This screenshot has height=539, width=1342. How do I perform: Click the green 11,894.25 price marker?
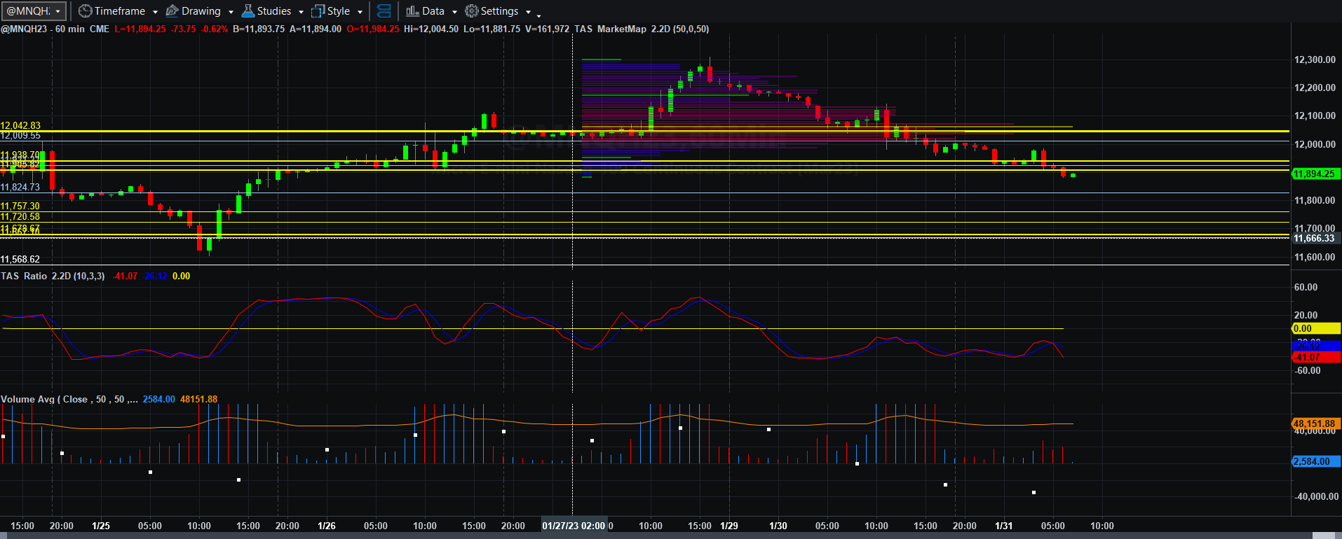pyautogui.click(x=1316, y=174)
